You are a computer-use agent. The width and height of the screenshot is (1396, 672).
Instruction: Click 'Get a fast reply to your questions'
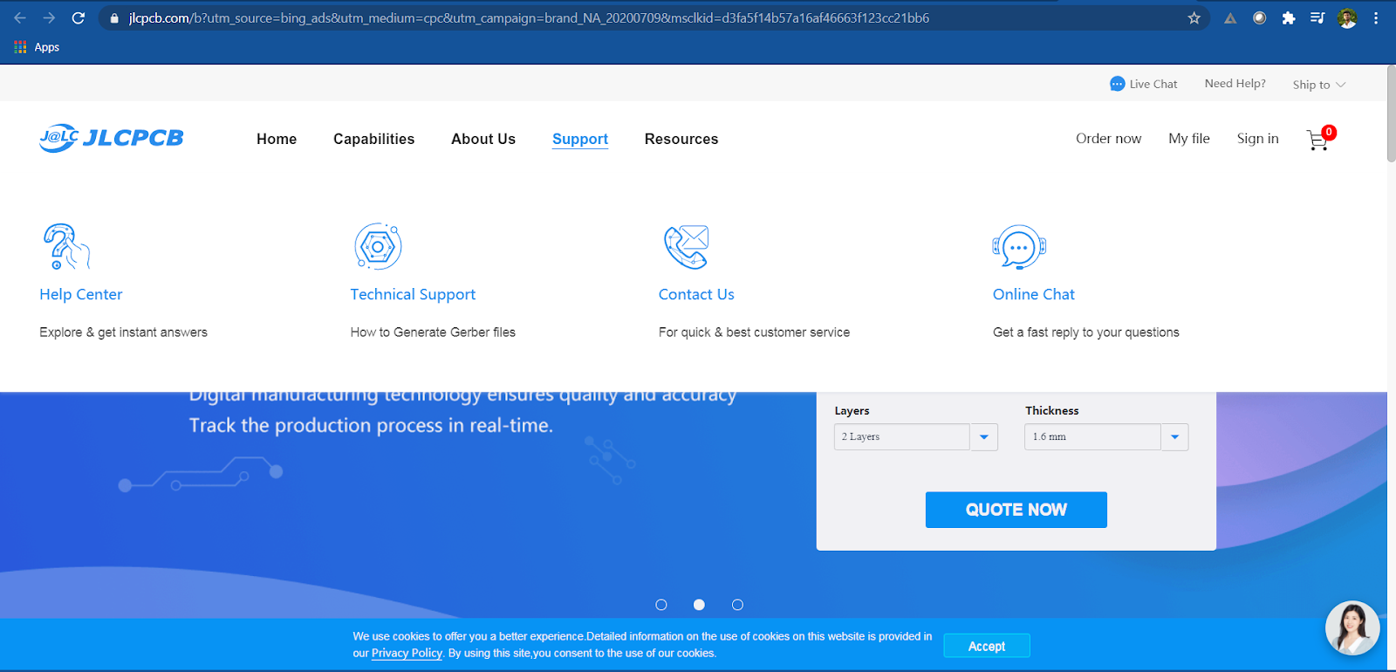(x=1085, y=333)
